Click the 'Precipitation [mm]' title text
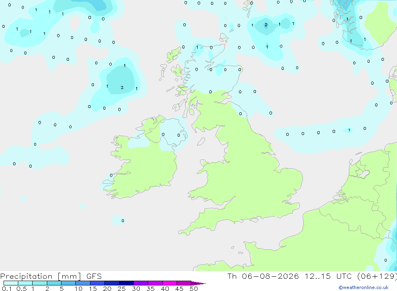 pos(40,276)
